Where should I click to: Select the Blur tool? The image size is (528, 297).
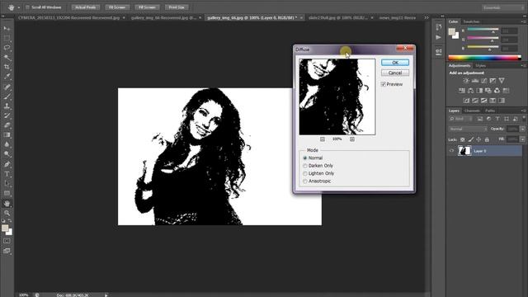[7, 144]
